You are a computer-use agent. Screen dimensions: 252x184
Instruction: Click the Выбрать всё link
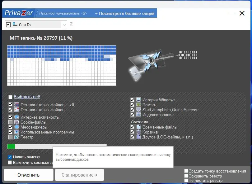tap(27, 97)
